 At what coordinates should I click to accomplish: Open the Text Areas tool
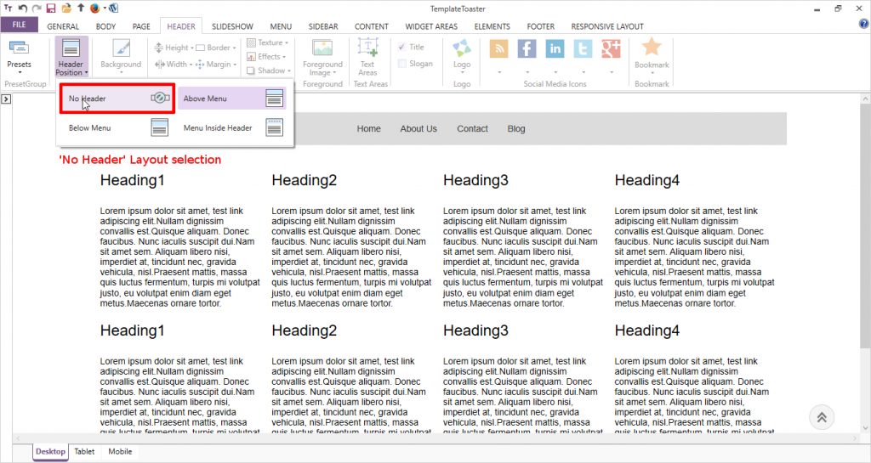tap(367, 56)
